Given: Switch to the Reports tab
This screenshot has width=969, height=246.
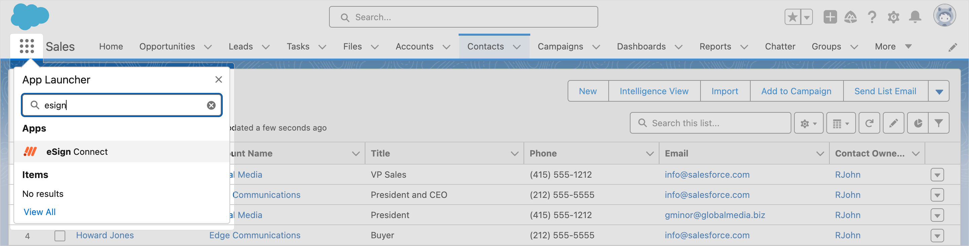Looking at the screenshot, I should click(715, 46).
